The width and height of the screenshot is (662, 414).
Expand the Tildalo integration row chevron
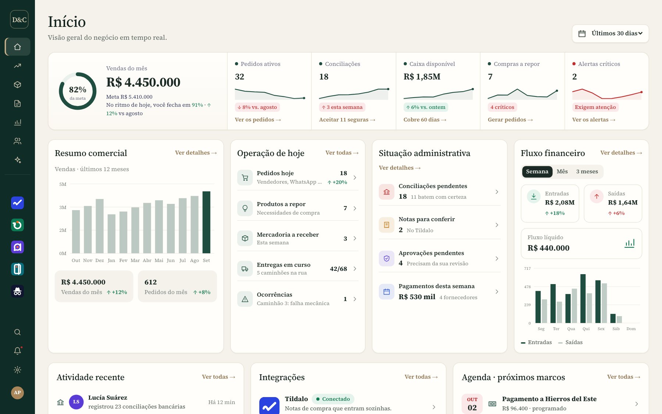(434, 407)
